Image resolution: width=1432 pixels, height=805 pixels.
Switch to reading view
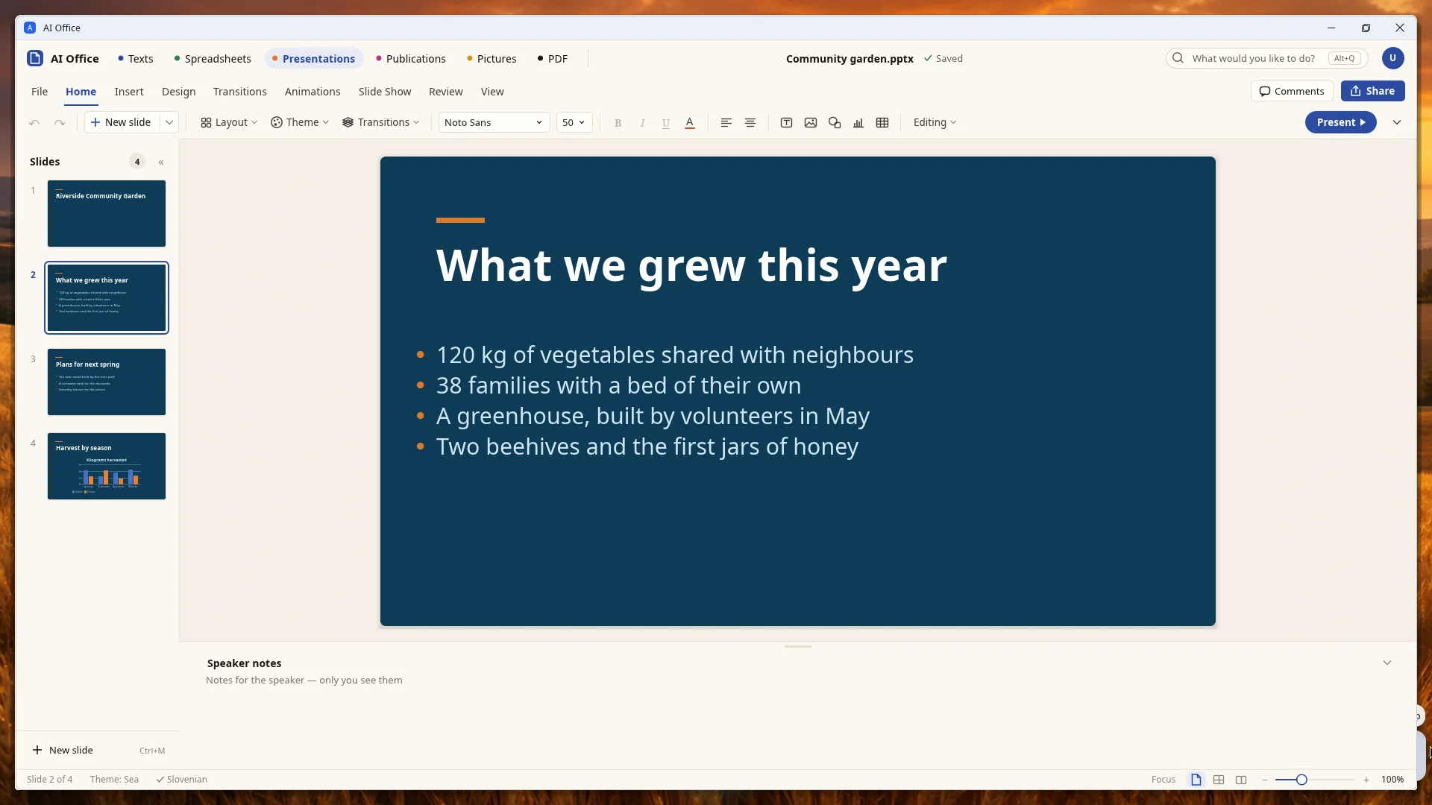click(1241, 780)
